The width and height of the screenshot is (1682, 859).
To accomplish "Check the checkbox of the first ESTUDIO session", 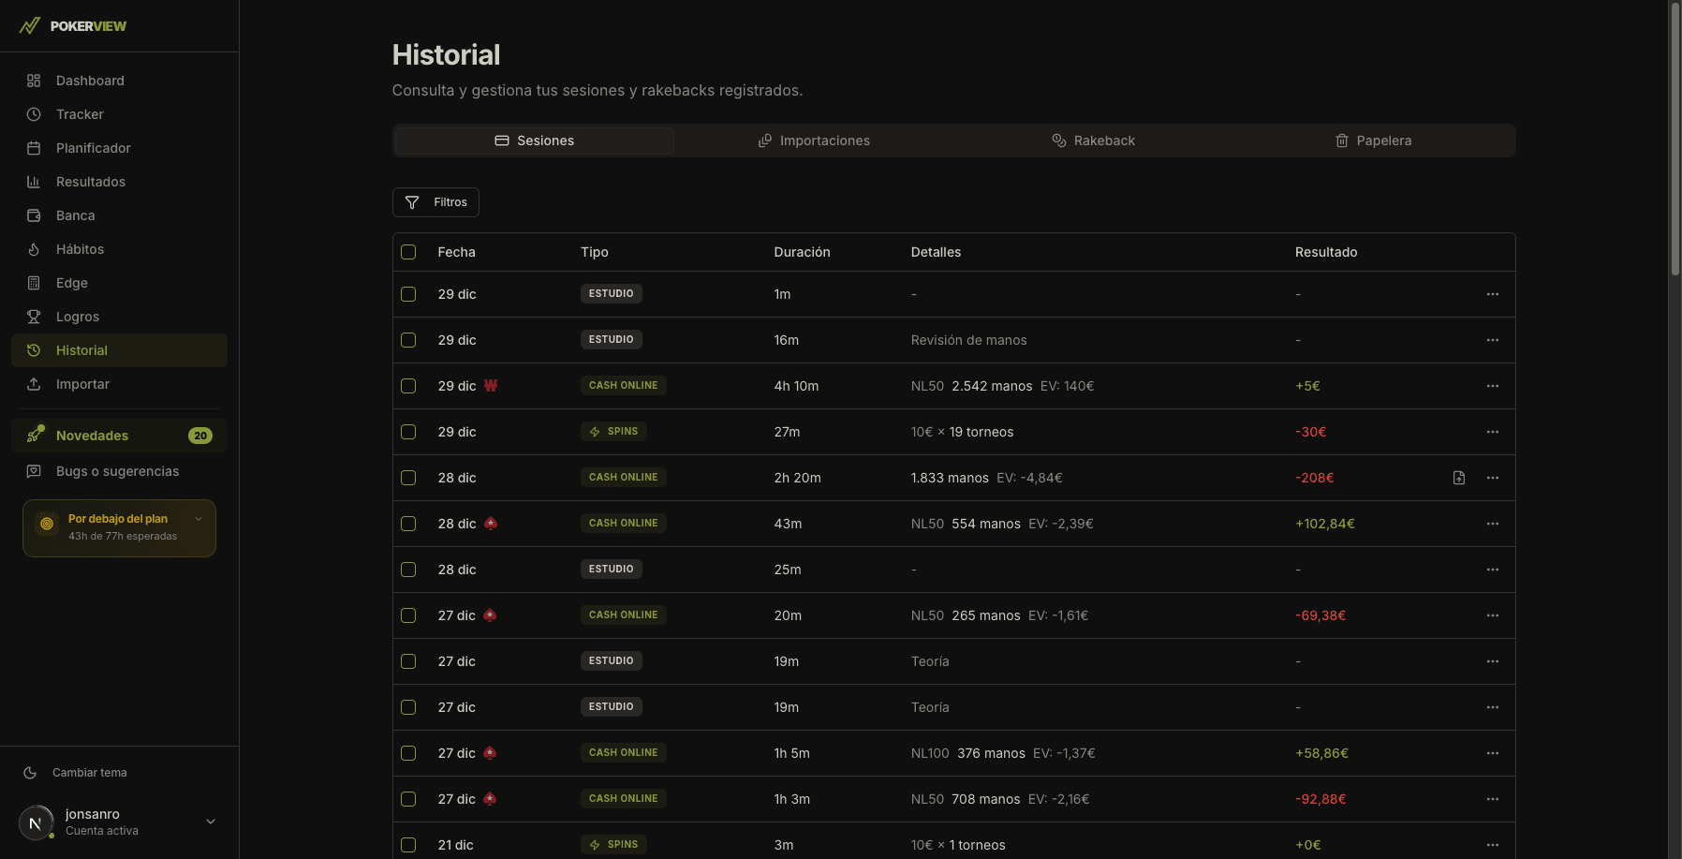I will click(408, 293).
